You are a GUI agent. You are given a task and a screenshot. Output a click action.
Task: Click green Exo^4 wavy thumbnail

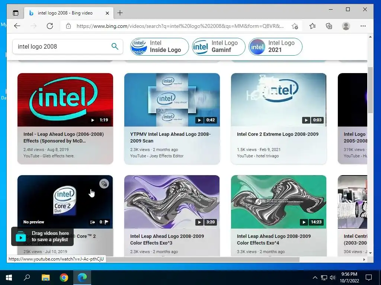pos(279,202)
